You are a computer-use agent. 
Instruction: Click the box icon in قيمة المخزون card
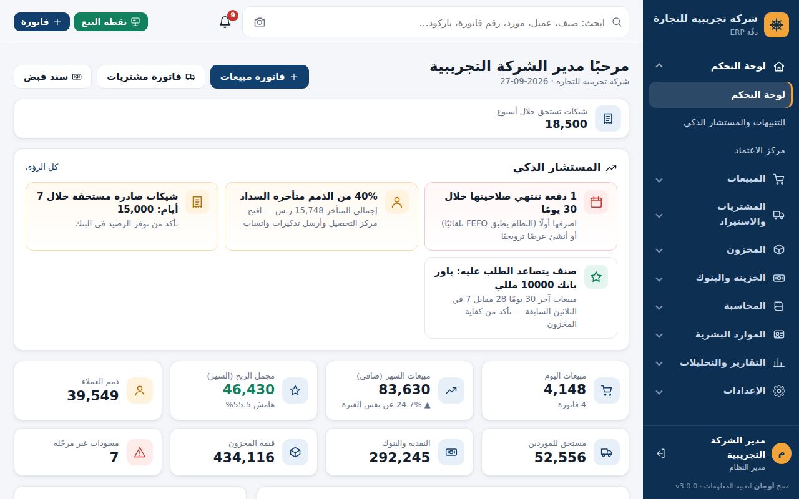point(295,452)
